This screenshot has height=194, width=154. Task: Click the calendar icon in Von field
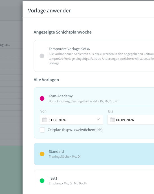[45, 120]
